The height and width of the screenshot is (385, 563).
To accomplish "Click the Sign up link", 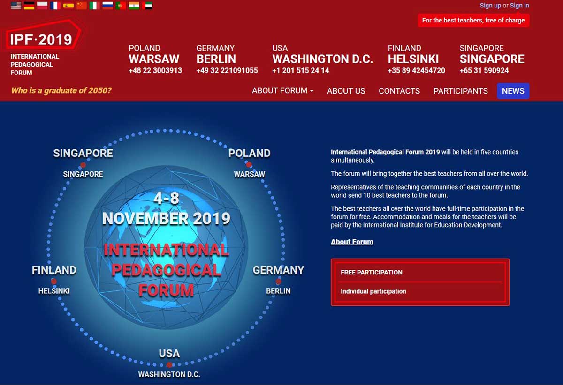I will tap(490, 5).
